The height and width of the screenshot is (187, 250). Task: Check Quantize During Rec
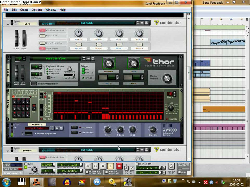(x=107, y=172)
